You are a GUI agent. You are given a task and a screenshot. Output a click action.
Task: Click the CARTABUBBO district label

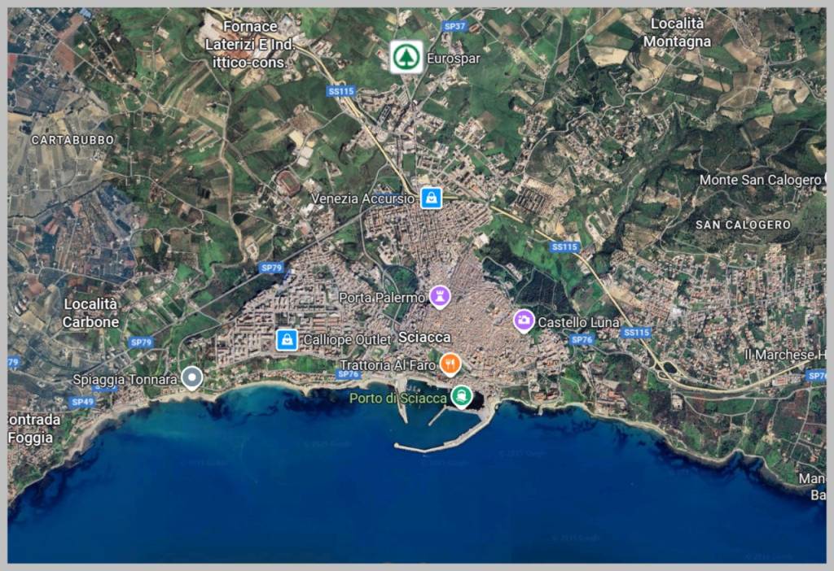coord(72,140)
